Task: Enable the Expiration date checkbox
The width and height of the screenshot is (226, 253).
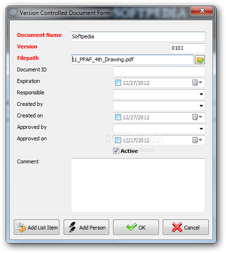Action: click(x=118, y=82)
